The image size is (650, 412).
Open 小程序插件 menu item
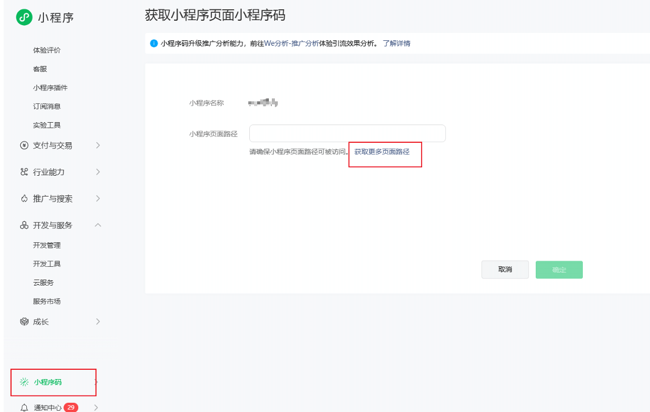(50, 88)
